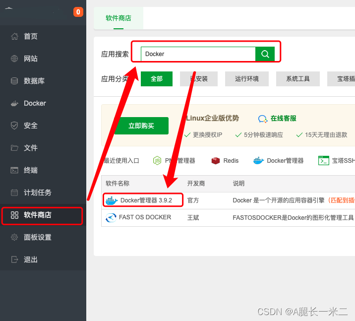Click the Docker管理器 3.9.2 software name

pyautogui.click(x=146, y=200)
